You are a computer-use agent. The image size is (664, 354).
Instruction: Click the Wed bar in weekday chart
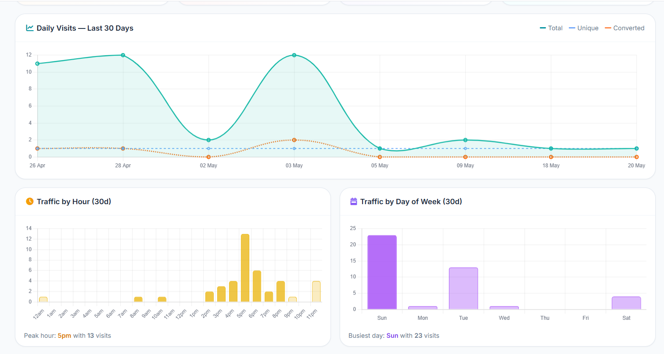(x=504, y=308)
